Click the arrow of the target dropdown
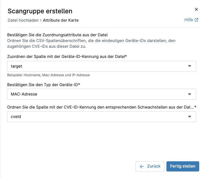The width and height of the screenshot is (206, 178). [x=189, y=66]
